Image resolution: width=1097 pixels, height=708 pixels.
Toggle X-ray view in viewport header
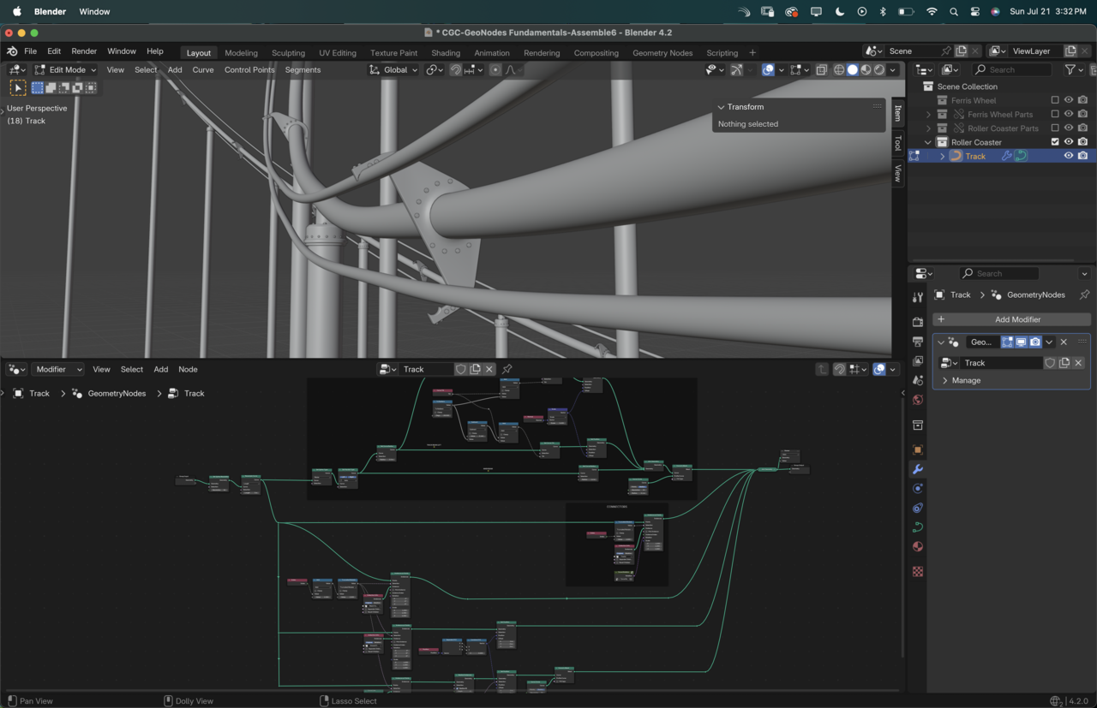(821, 70)
